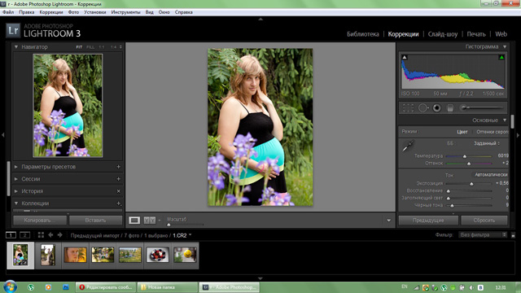Pick the White Balance eyedropper tool
Screen dimensions: 521x293
pos(408,146)
